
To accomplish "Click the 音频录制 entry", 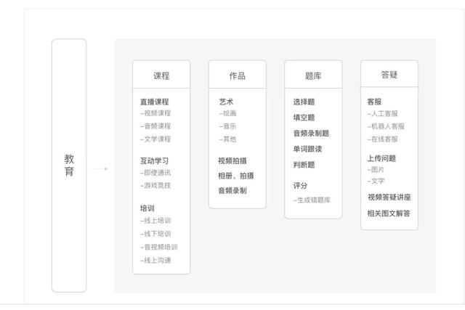I will click(x=232, y=190).
